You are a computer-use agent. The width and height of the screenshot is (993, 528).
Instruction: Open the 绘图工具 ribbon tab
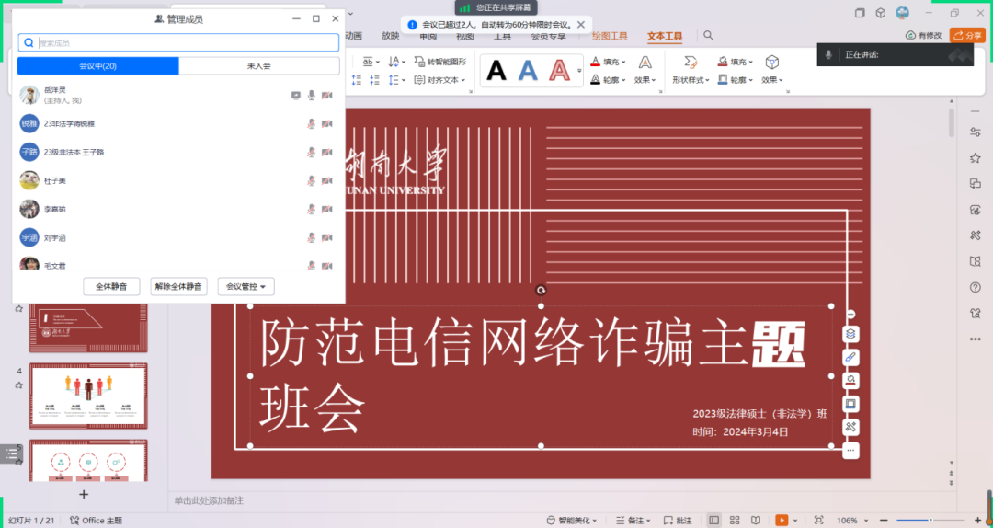(610, 37)
